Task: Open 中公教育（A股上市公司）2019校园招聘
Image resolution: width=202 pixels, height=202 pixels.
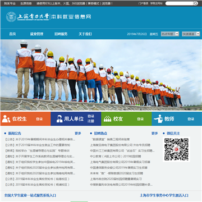Action: (116, 156)
